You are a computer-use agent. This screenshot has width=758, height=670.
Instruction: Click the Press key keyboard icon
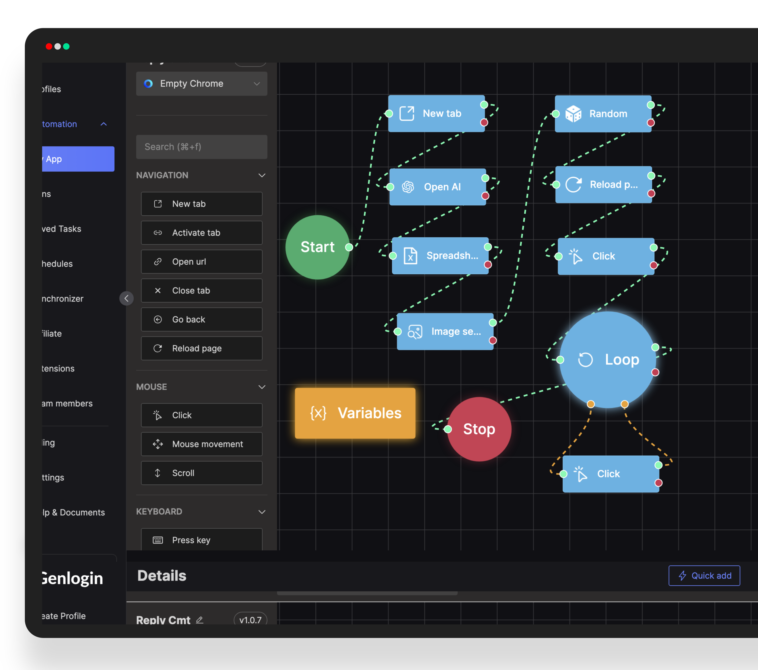click(x=158, y=540)
